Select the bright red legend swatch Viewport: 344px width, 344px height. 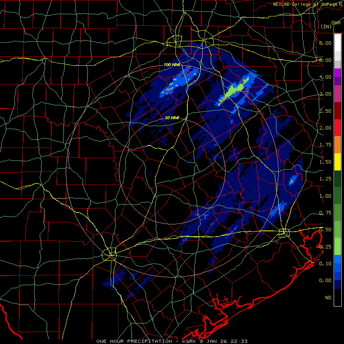point(338,128)
